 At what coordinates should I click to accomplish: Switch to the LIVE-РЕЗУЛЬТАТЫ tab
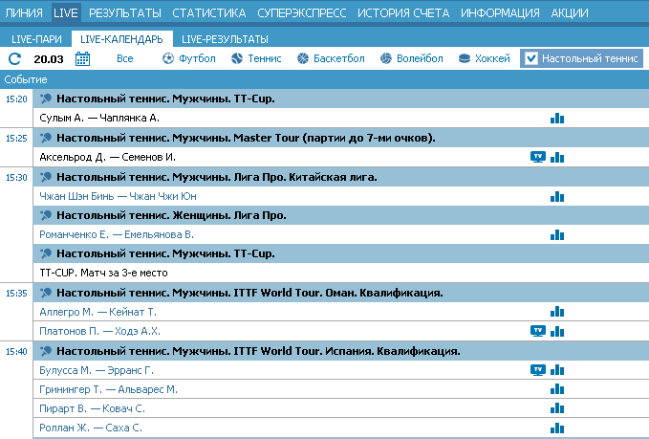coord(225,39)
